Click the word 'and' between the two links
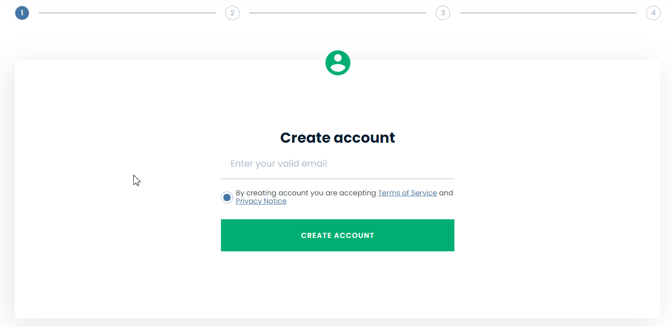Screen dimensions: 672x327 point(446,193)
